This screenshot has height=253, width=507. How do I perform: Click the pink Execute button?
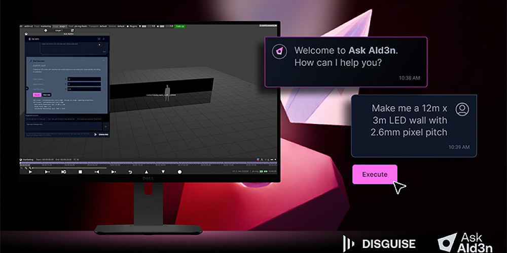tap(375, 175)
